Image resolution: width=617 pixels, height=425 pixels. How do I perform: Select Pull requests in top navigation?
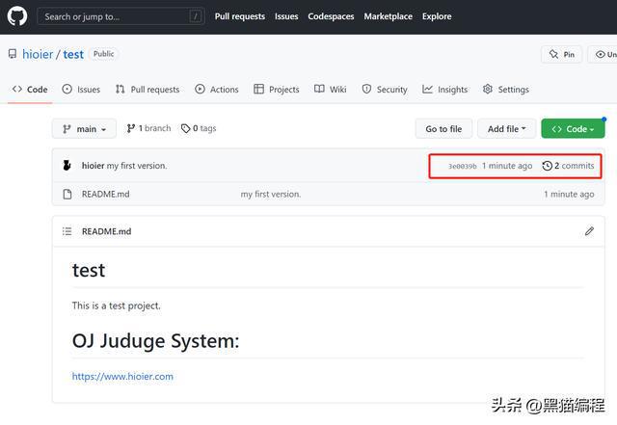coord(240,16)
